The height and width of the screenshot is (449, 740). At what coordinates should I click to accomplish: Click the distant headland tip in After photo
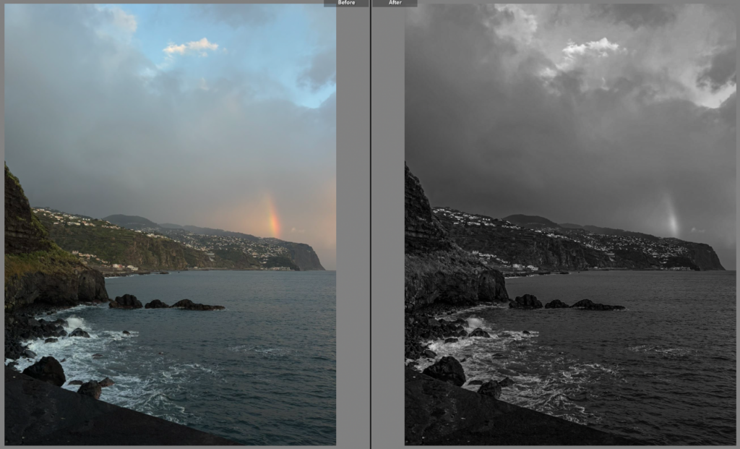pyautogui.click(x=712, y=258)
